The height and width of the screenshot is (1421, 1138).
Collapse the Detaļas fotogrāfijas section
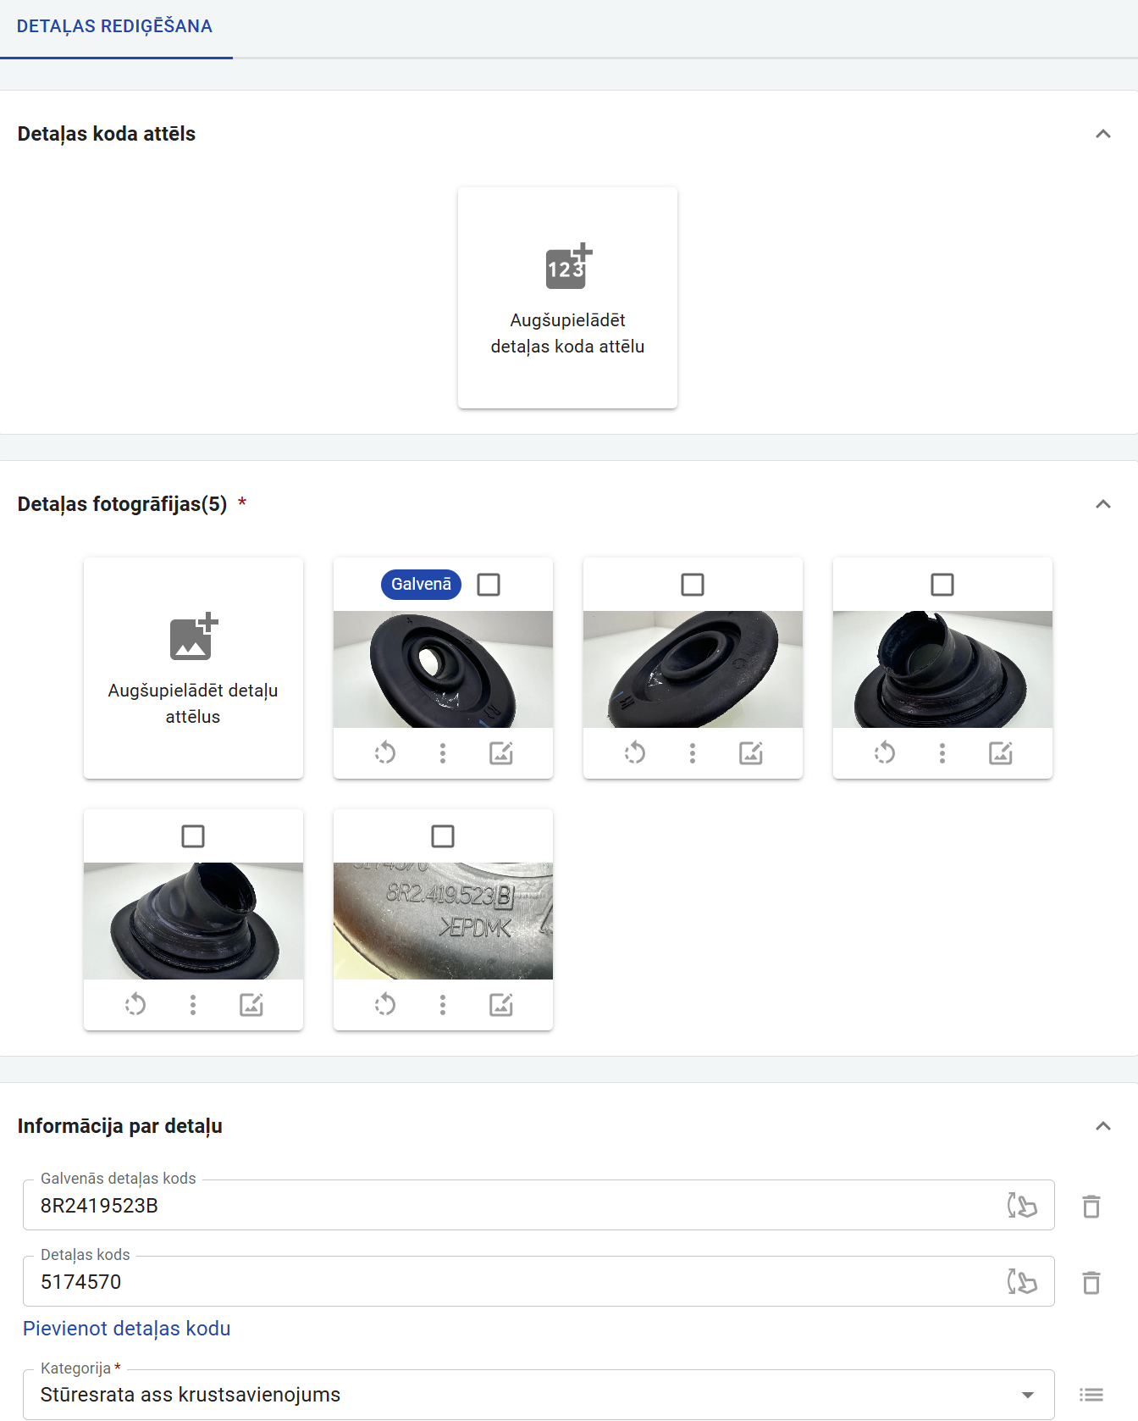click(1103, 504)
